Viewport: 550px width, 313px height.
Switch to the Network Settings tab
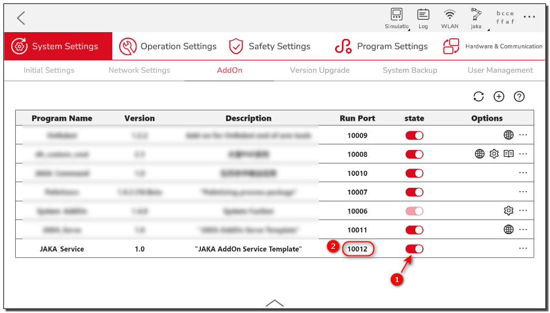(x=139, y=70)
